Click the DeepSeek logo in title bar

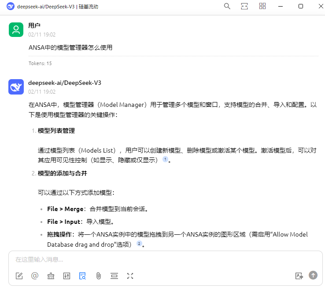click(x=11, y=7)
